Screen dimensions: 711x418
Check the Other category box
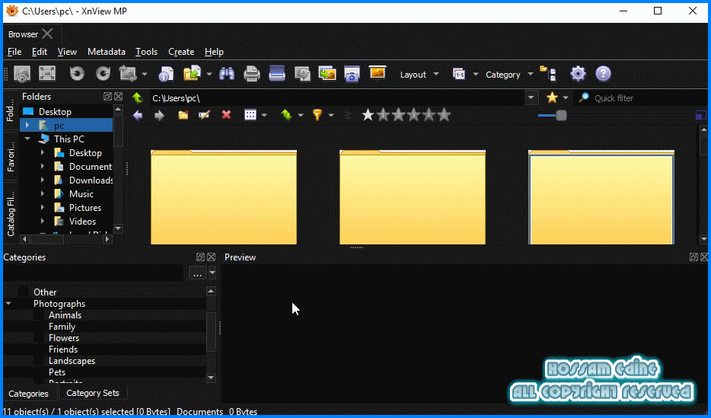[24, 292]
